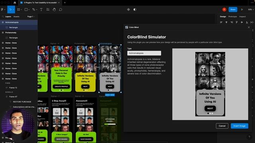
Task: Click the Achromatopsia preview image in plugin
Action: [x=210, y=84]
